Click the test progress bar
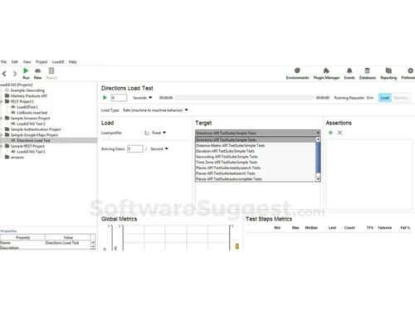 (244, 98)
